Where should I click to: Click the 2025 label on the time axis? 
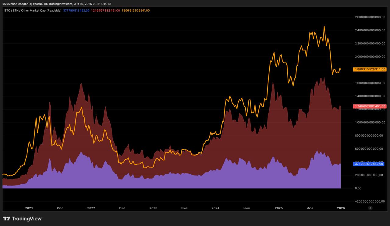point(278,208)
